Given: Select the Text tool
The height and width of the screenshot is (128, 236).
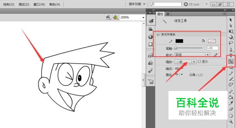Looking at the screenshot, I should (231, 55).
